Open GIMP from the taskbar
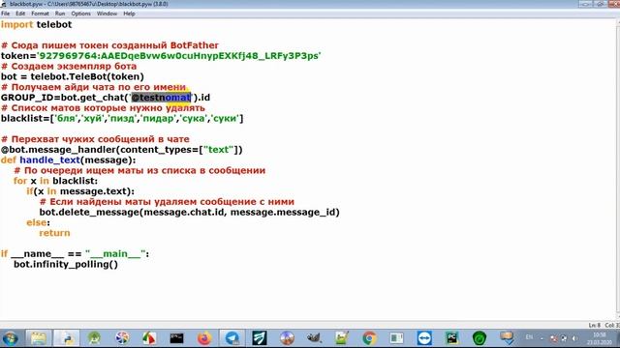The width and height of the screenshot is (620, 348). click(314, 338)
